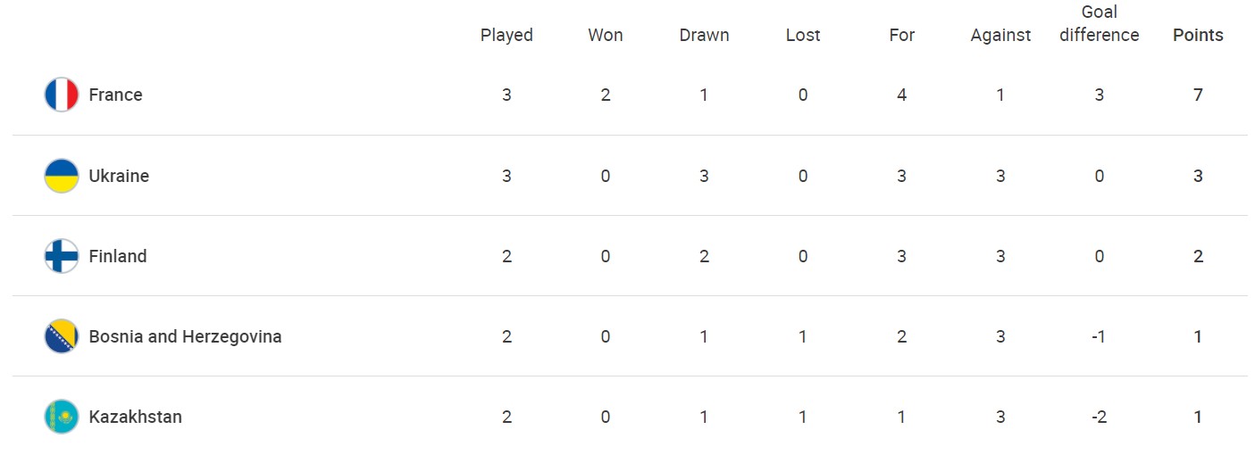Click the Bosnia and Herzegovina flag icon
This screenshot has width=1255, height=463.
point(62,336)
